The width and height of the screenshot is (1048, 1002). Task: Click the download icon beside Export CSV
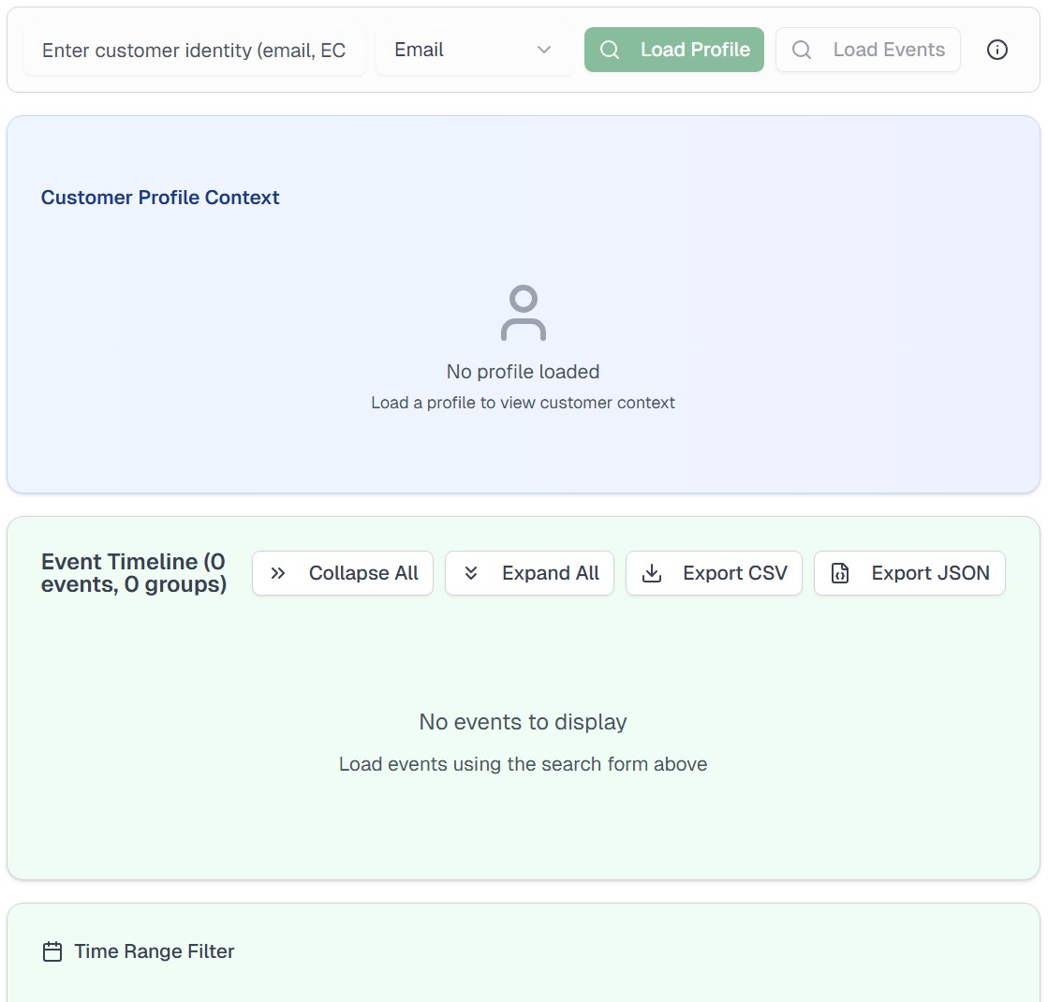652,573
